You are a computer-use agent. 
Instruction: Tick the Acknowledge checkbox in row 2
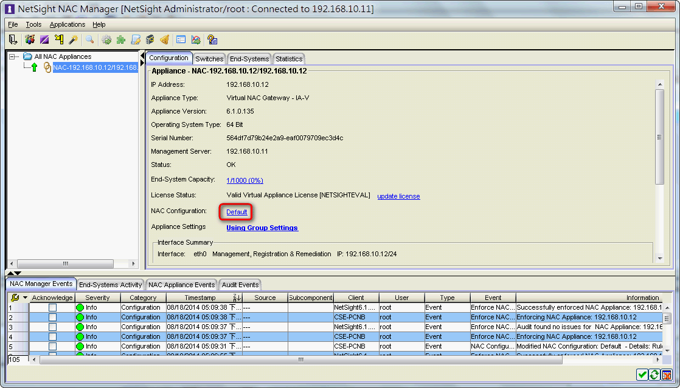pos(52,317)
